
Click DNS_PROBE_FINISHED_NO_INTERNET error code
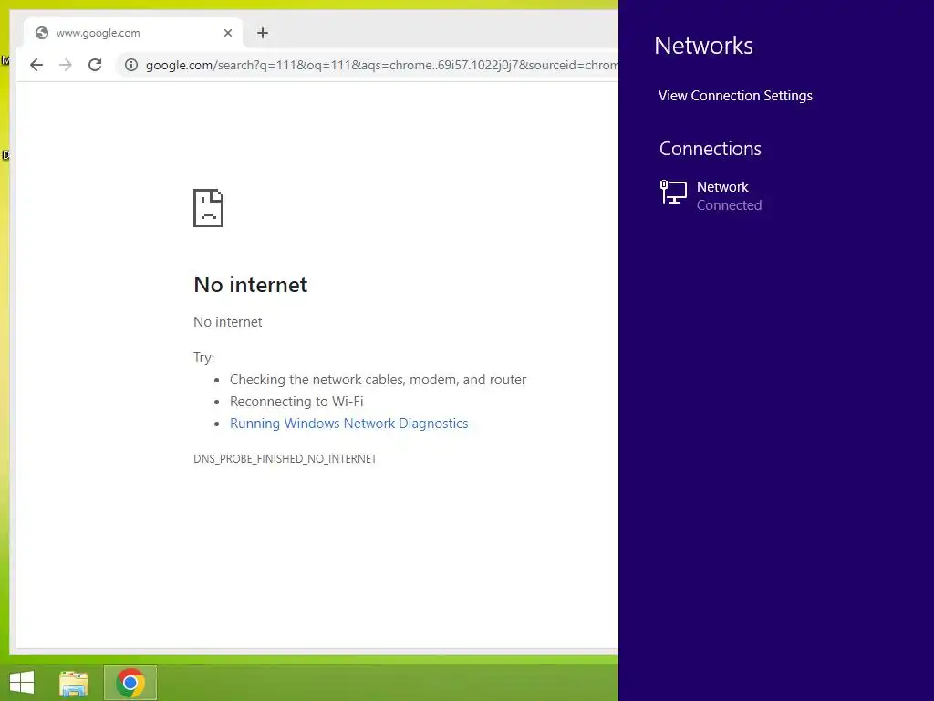pos(285,459)
